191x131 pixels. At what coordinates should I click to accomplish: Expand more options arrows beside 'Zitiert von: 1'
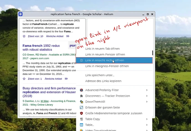coord(66,79)
